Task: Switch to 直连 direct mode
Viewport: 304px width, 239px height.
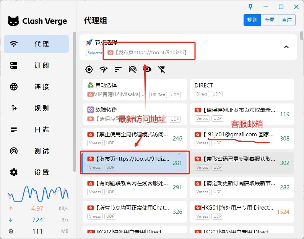Action: (x=287, y=20)
